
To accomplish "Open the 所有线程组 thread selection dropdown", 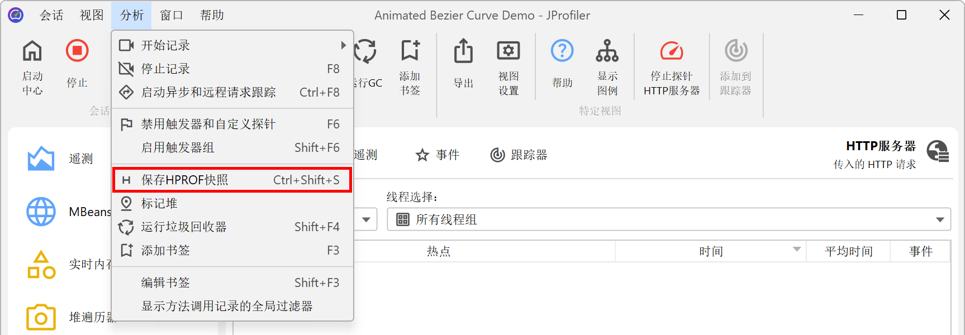I will click(x=669, y=219).
